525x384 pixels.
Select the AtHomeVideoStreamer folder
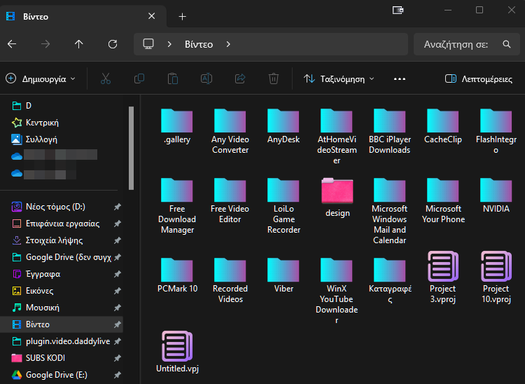[x=337, y=137]
